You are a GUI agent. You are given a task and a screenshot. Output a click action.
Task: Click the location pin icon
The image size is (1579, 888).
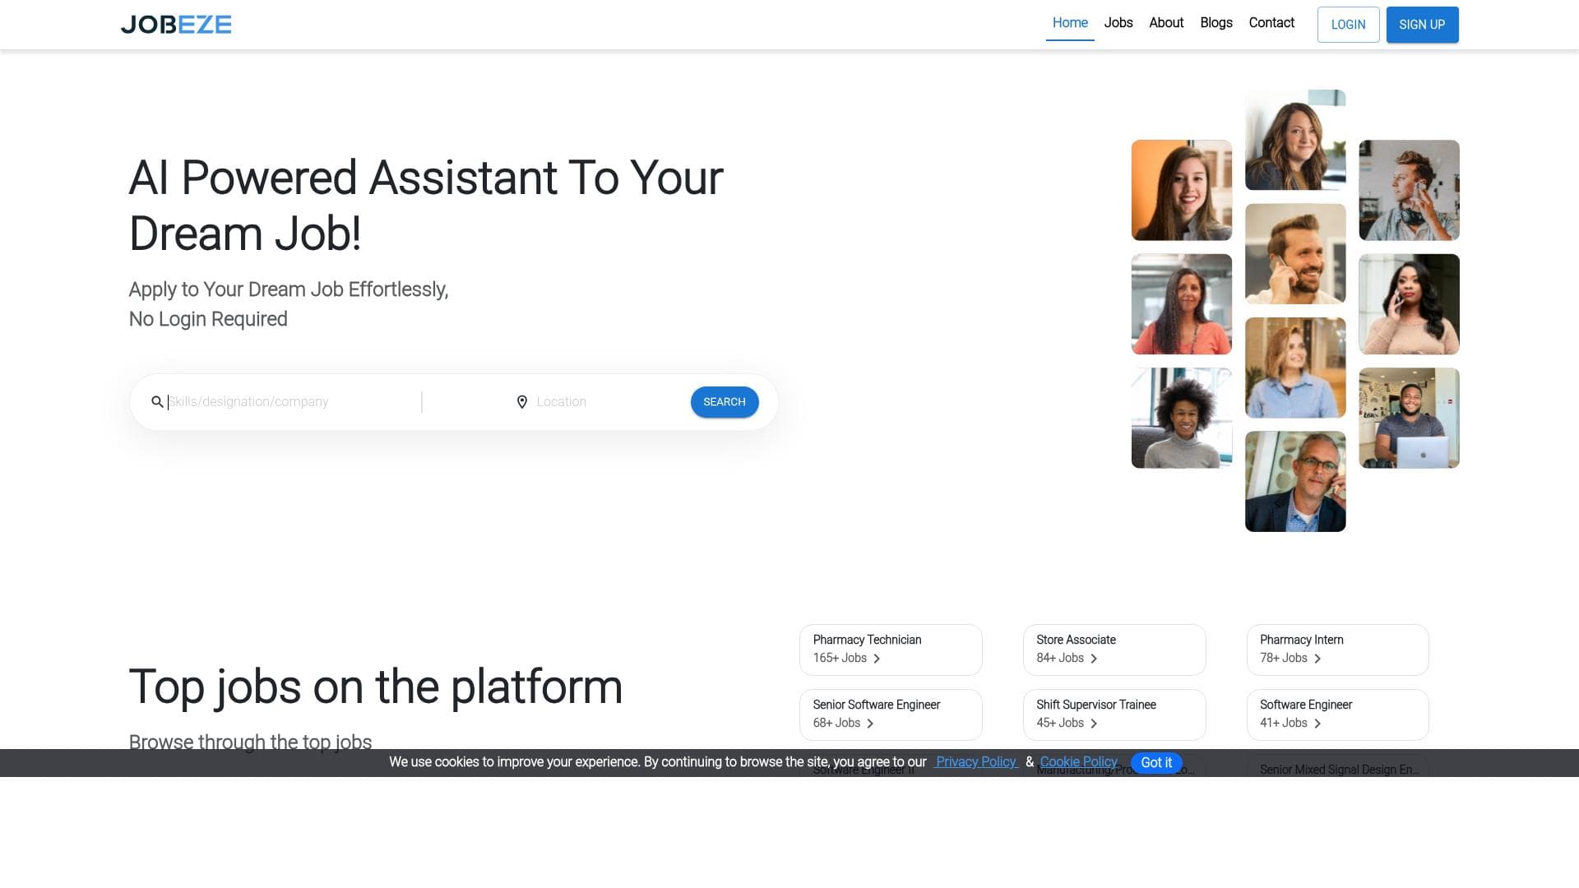(x=522, y=402)
